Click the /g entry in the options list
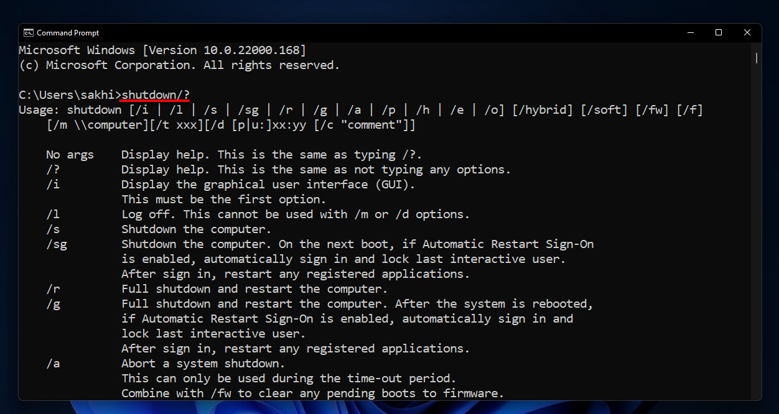The height and width of the screenshot is (414, 779). pyautogui.click(x=53, y=304)
